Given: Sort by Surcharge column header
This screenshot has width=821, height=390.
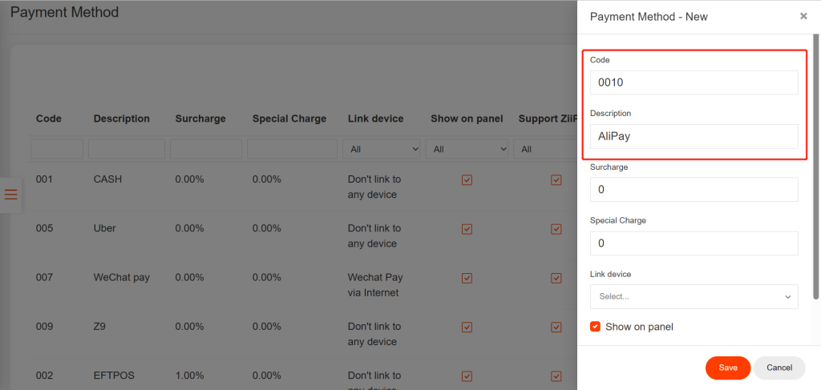Looking at the screenshot, I should (200, 119).
